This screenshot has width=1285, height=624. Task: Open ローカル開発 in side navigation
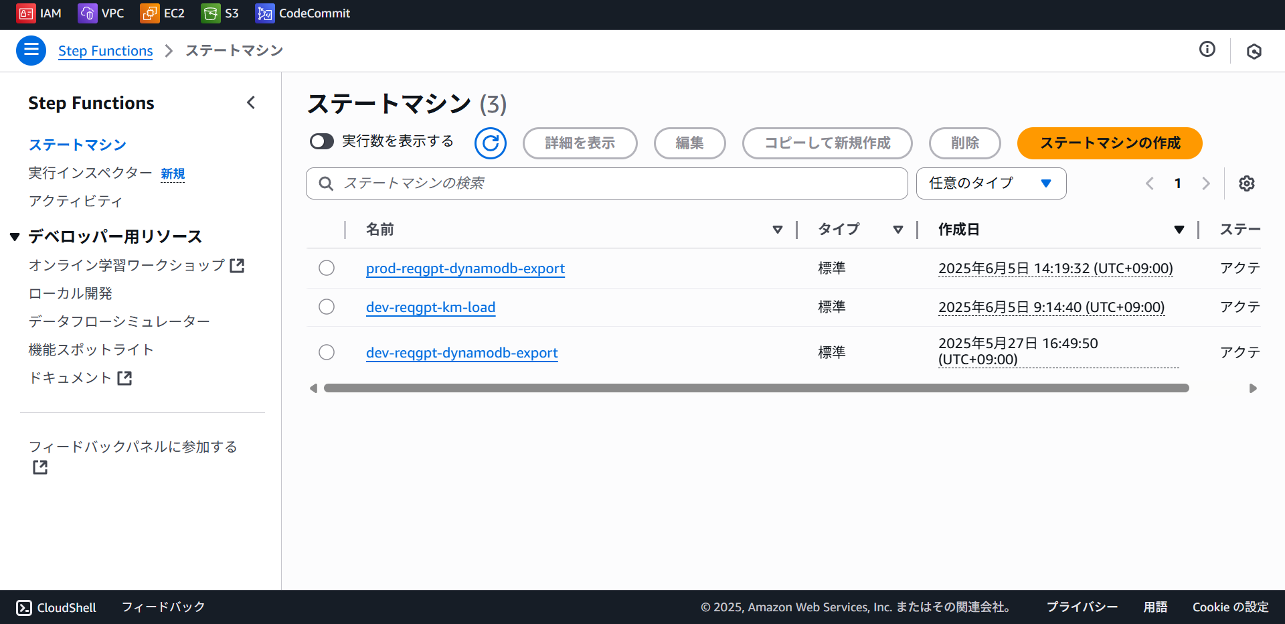[x=70, y=293]
